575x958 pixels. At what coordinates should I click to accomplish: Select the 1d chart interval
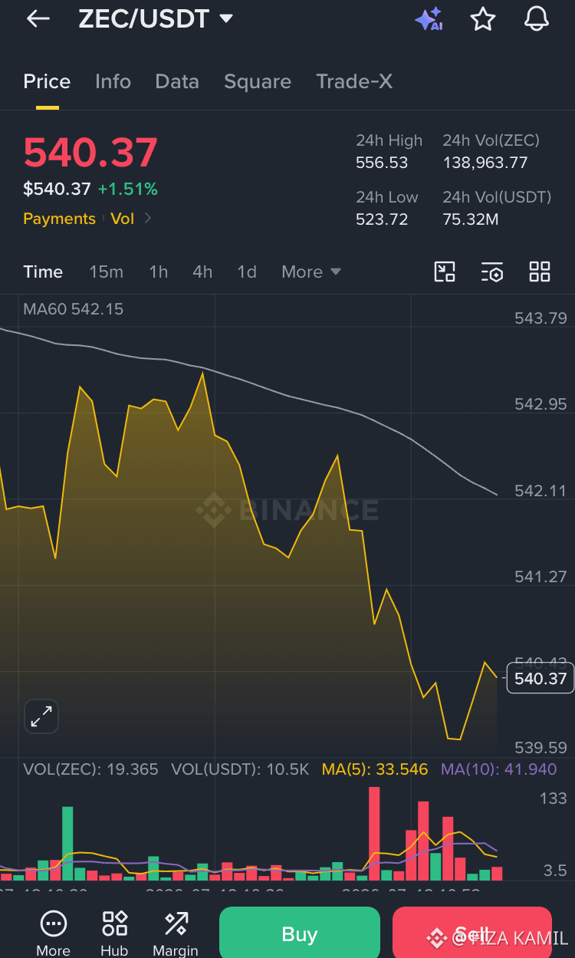pyautogui.click(x=247, y=272)
